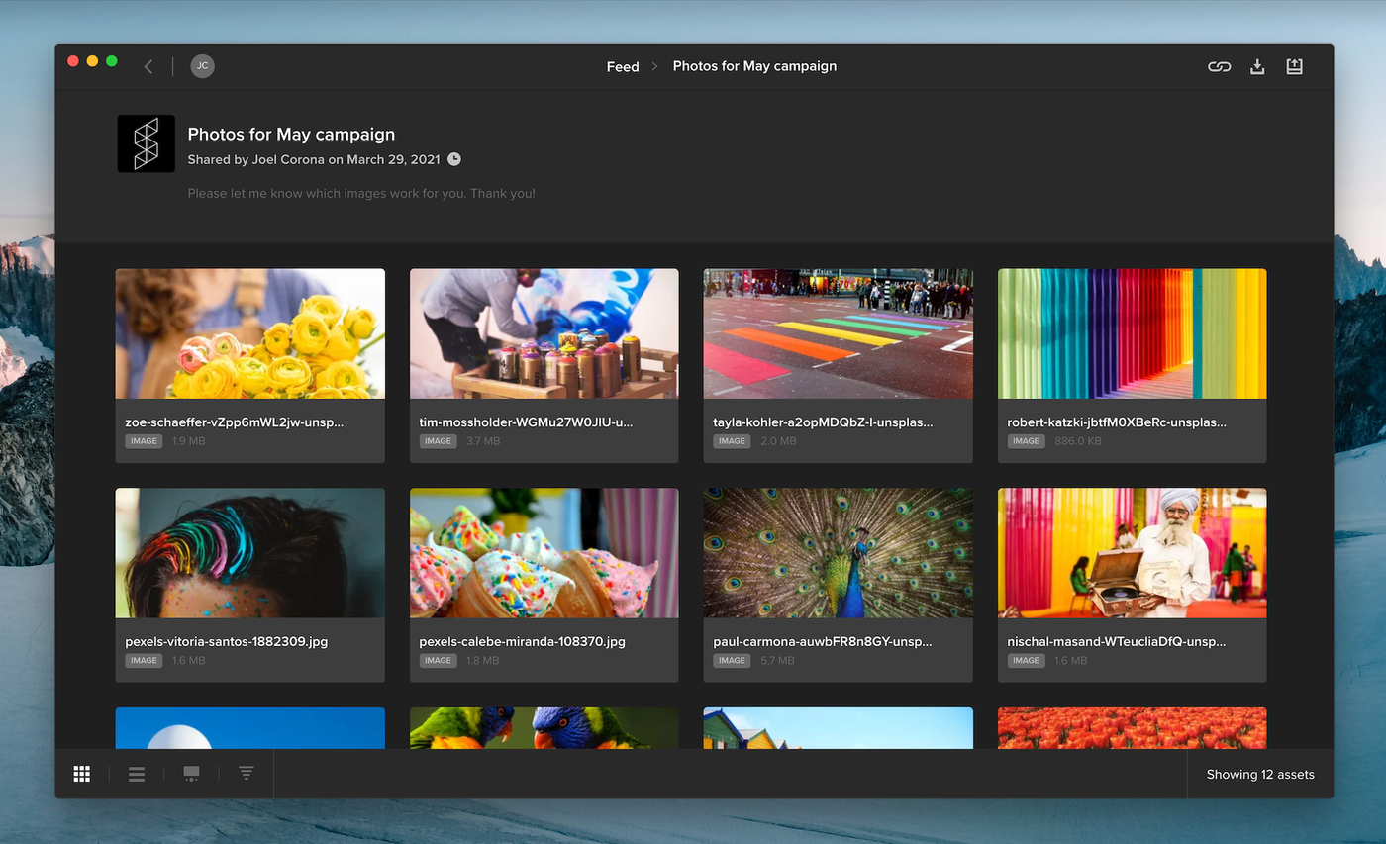Image resolution: width=1386 pixels, height=844 pixels.
Task: Open the tayla-kohler rainbow crosswalk thumbnail
Action: point(839,333)
